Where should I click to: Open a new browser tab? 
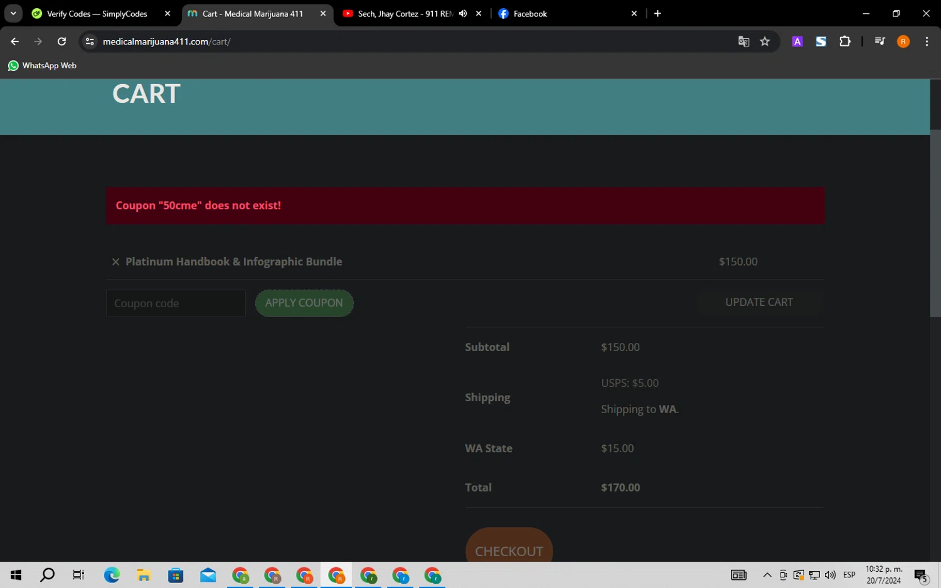[x=657, y=14]
